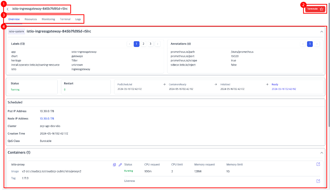Click the Restart count value 0
The width and height of the screenshot is (330, 190).
[65, 90]
